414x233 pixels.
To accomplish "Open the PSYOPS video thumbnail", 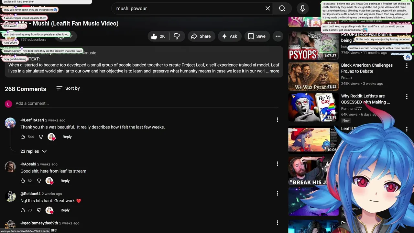I will [313, 46].
